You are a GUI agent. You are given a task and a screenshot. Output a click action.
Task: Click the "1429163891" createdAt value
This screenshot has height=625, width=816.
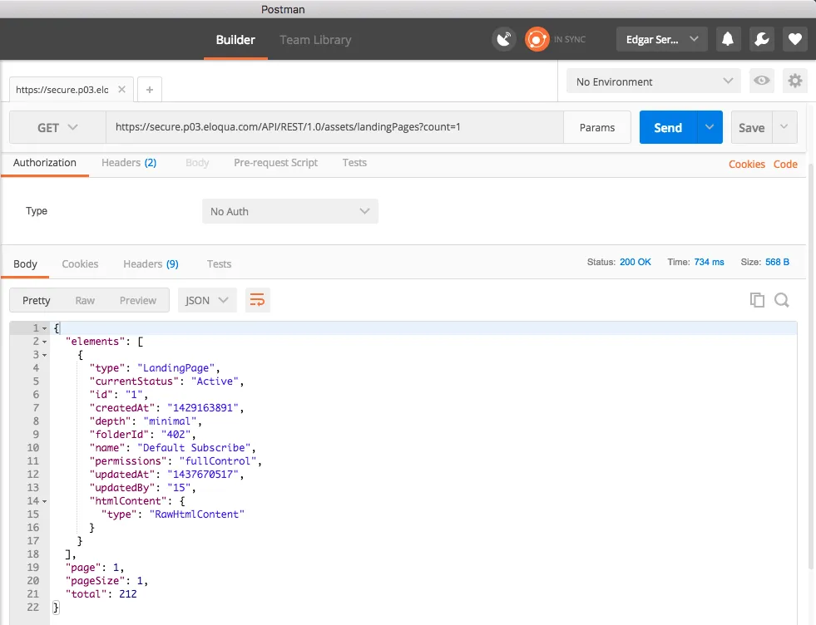point(203,407)
